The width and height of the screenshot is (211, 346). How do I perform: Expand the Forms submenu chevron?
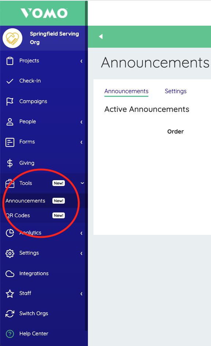81,142
